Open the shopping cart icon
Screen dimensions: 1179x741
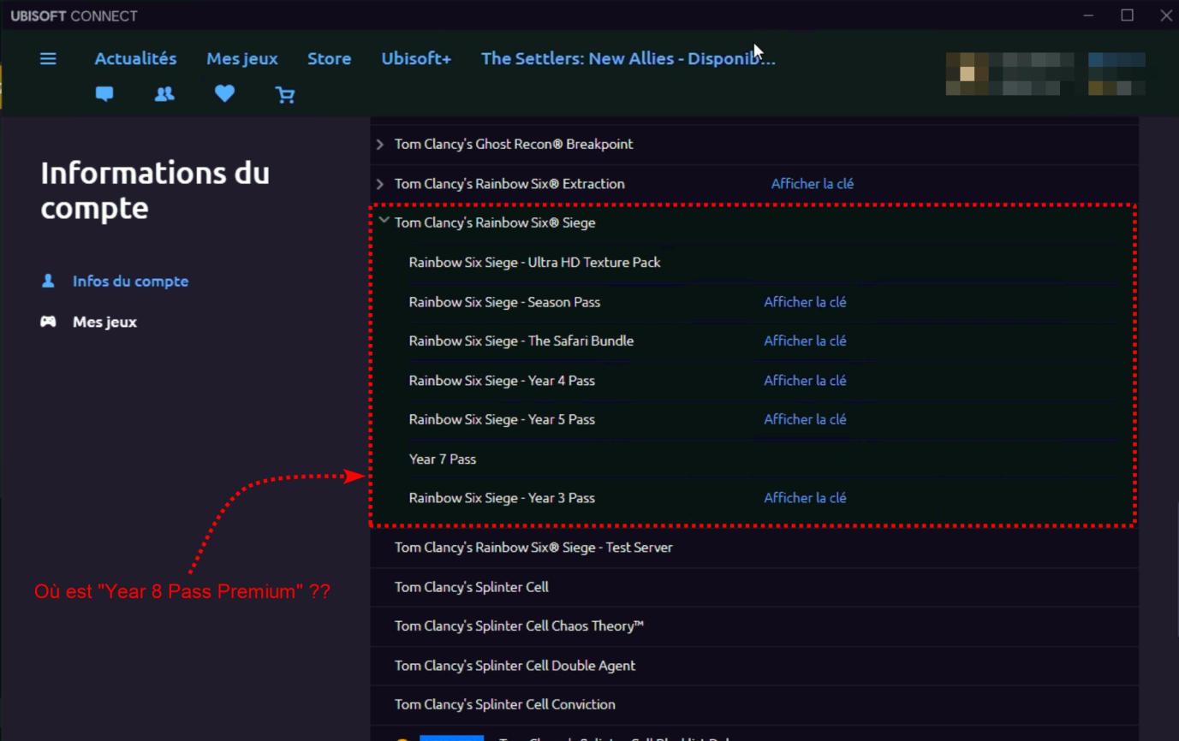[285, 94]
